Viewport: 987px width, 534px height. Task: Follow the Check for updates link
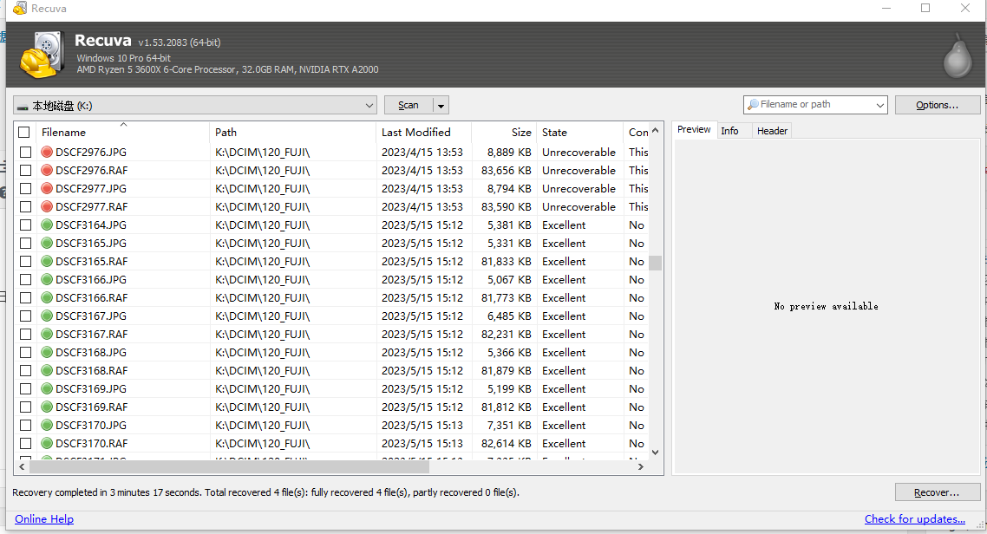pyautogui.click(x=915, y=519)
